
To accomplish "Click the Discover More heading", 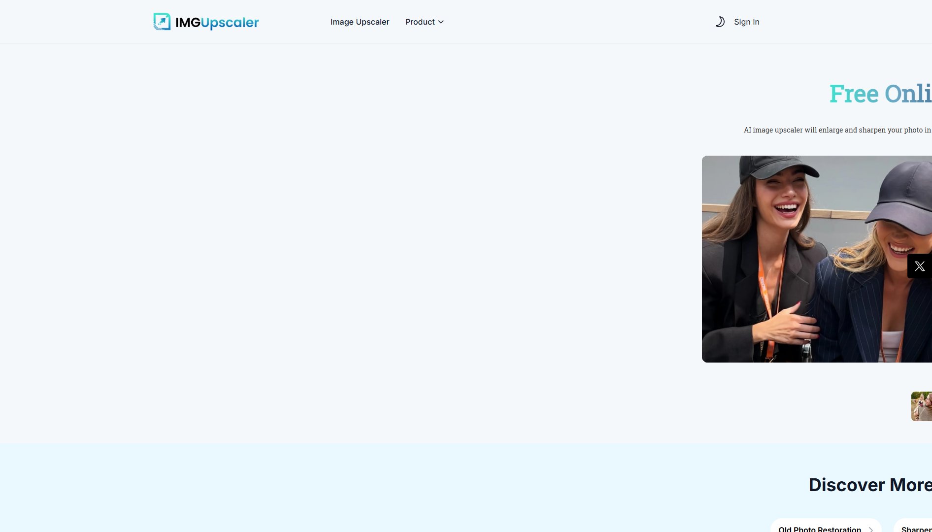I will [x=870, y=485].
